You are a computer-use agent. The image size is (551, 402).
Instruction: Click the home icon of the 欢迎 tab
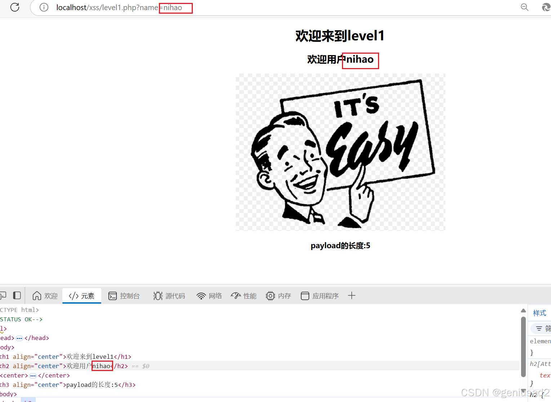pyautogui.click(x=37, y=296)
